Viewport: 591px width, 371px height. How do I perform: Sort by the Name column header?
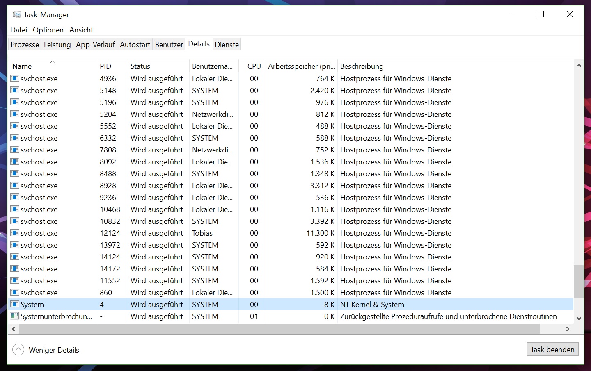point(53,66)
